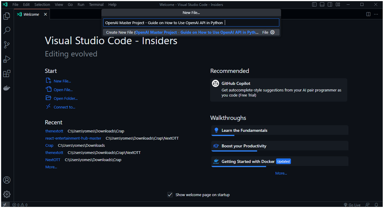
Task: Open editor More Actions ellipsis
Action: click(x=376, y=14)
